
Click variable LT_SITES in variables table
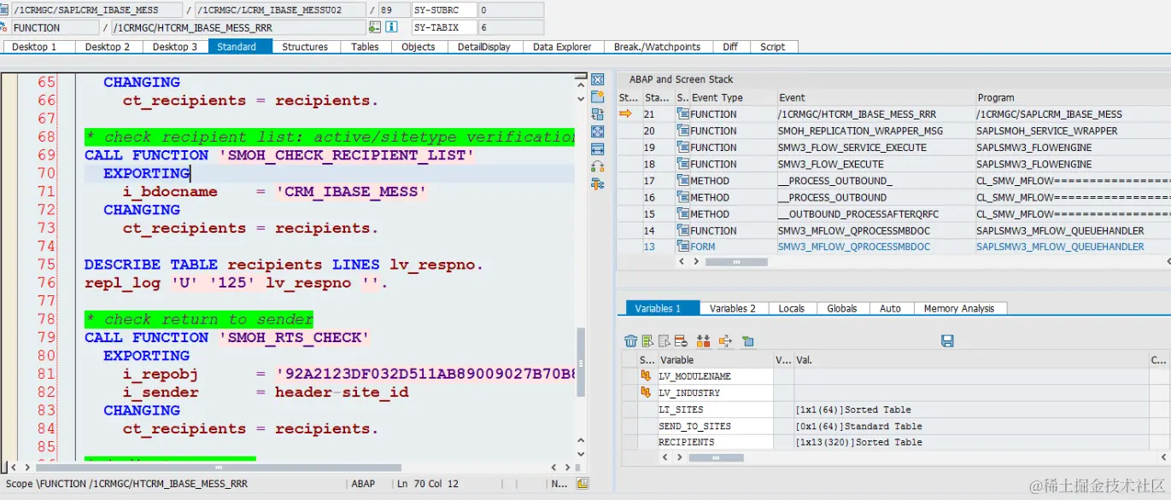click(680, 410)
